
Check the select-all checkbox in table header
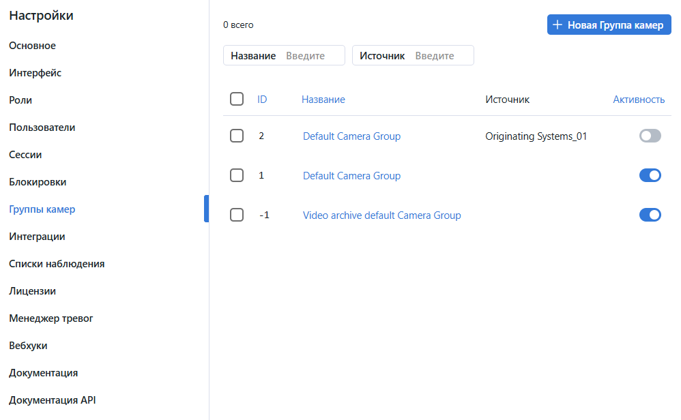[x=237, y=100]
